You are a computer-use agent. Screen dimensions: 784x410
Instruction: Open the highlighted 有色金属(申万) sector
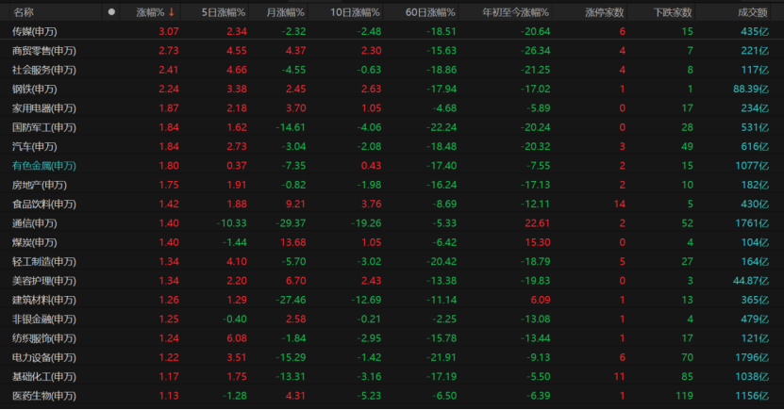click(44, 166)
